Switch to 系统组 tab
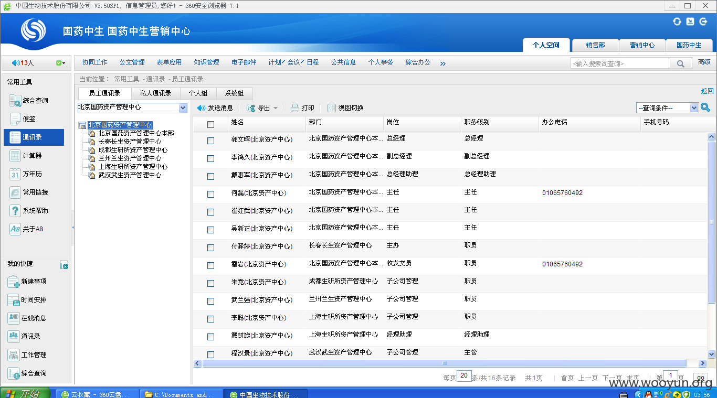 [234, 93]
